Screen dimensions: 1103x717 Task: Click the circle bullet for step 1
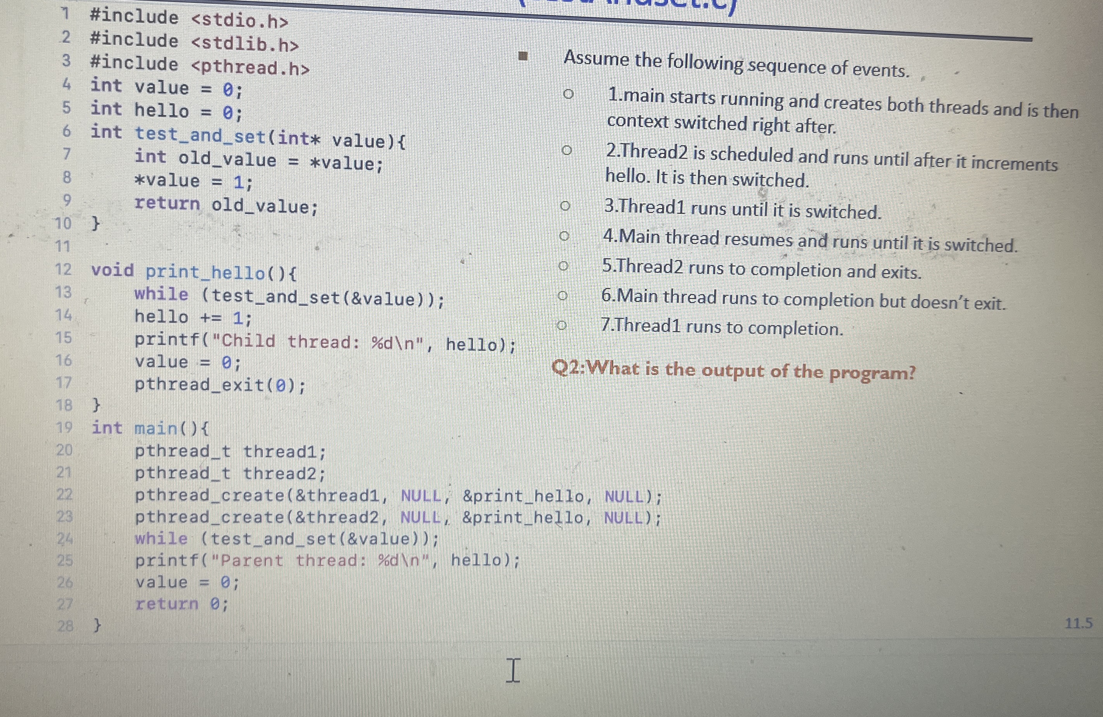click(x=568, y=95)
